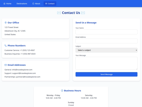The width and height of the screenshot is (142, 107).
Task: Click the Contact envelope icon in navbar
Action: coord(46,3)
